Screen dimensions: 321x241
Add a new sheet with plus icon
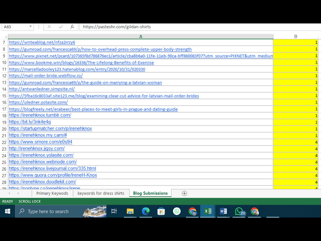pos(184,193)
